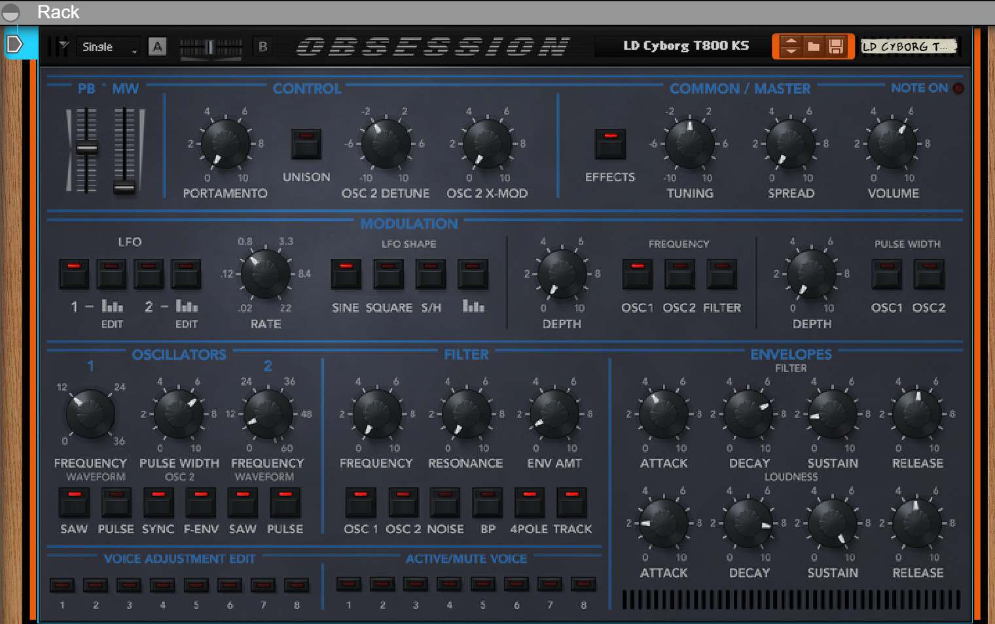Click the PORTAMENTO knob

(225, 144)
